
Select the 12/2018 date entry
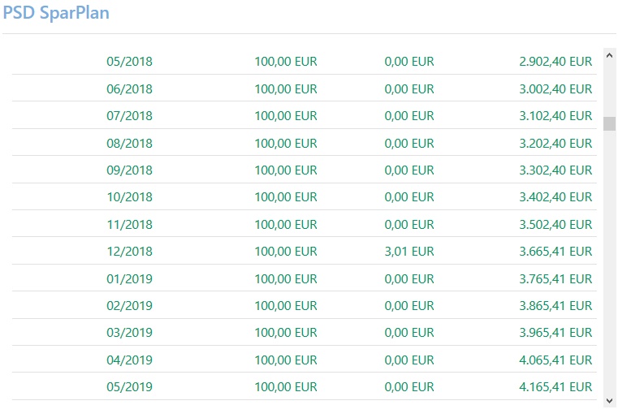[129, 252]
